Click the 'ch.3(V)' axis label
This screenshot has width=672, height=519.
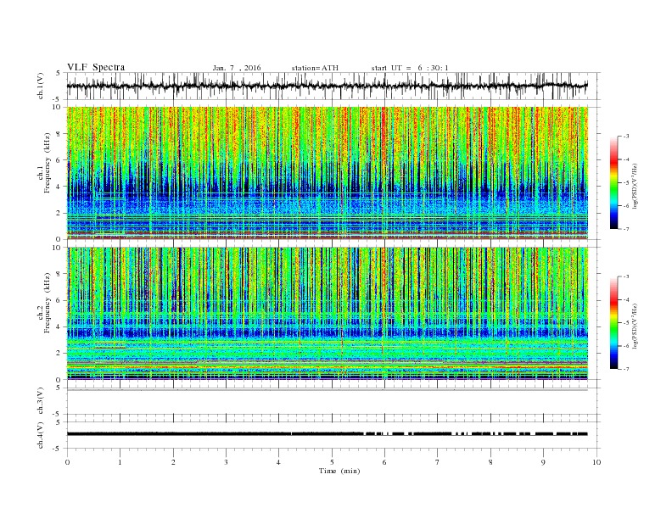click(x=41, y=401)
